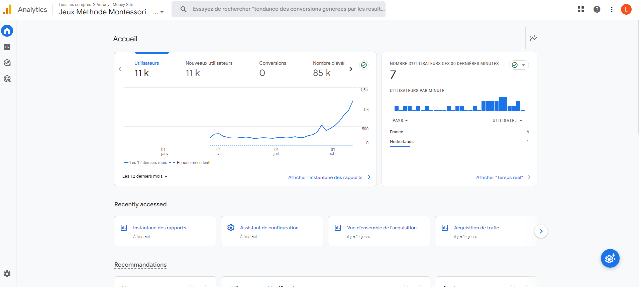Click the floating blue settings assistant button

pyautogui.click(x=610, y=258)
